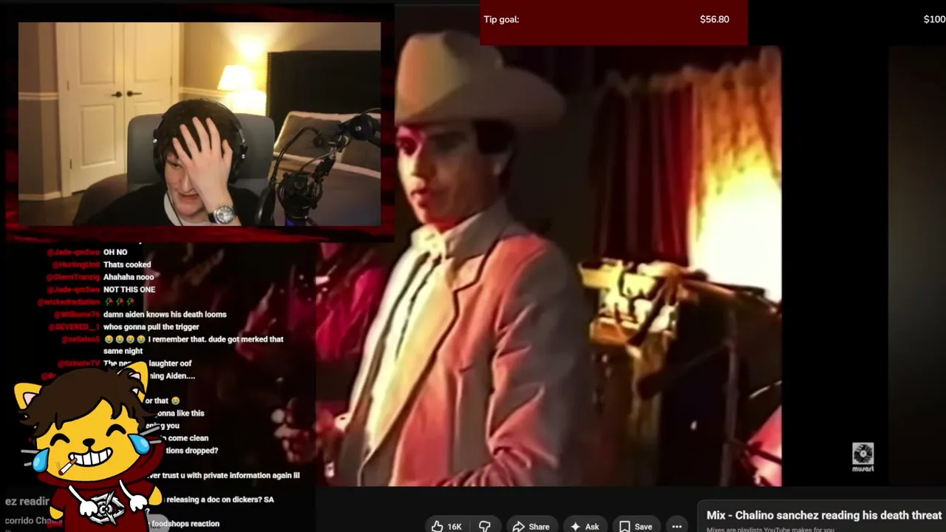Select the "NOT THIS ONE" chat message
Image resolution: width=946 pixels, height=532 pixels.
pyautogui.click(x=129, y=290)
